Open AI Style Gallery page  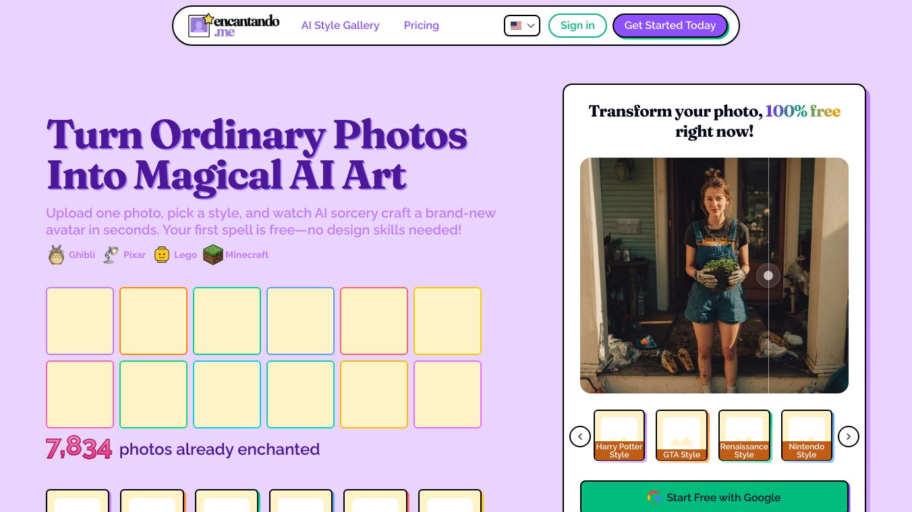tap(340, 26)
